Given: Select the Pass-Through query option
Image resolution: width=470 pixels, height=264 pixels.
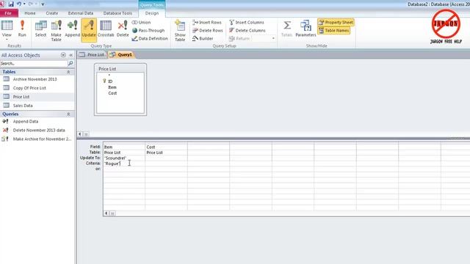Looking at the screenshot, I should [x=148, y=31].
